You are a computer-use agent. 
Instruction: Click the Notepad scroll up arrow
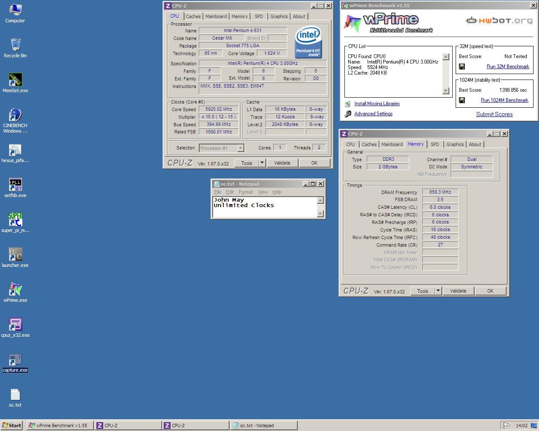(x=320, y=200)
